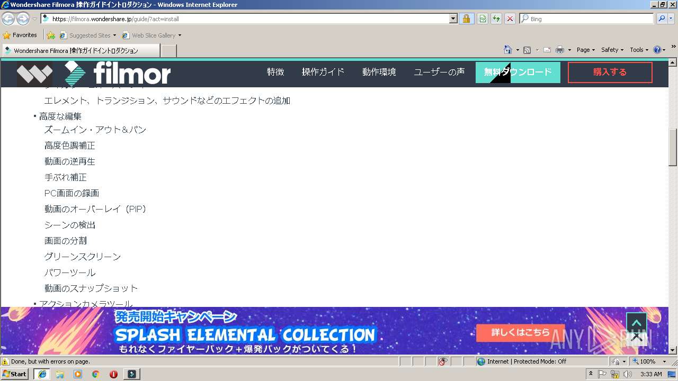Open the 特徴 nav item
678x381 pixels.
pyautogui.click(x=275, y=72)
